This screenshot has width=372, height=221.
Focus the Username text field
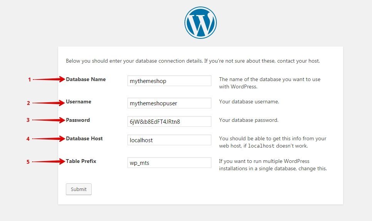click(169, 103)
